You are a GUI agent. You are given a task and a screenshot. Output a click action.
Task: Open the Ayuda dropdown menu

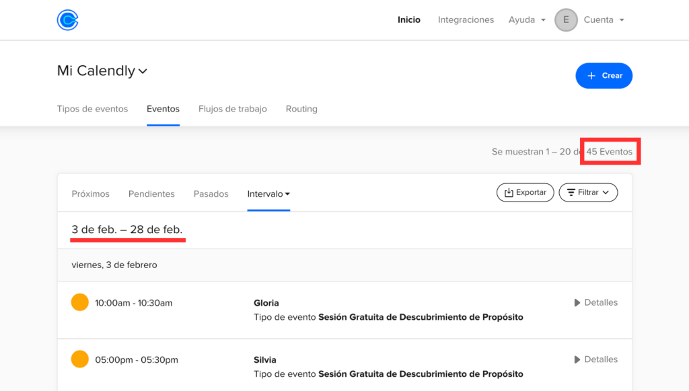[x=526, y=20]
